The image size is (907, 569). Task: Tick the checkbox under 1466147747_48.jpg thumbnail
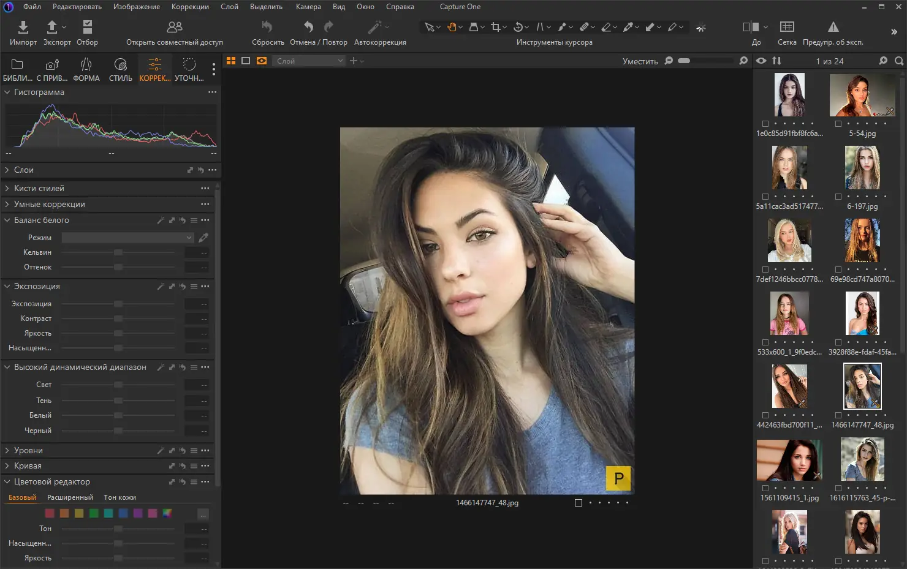point(838,415)
